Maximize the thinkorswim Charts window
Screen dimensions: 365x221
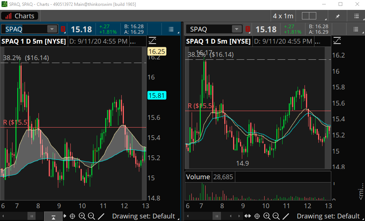click(340, 4)
